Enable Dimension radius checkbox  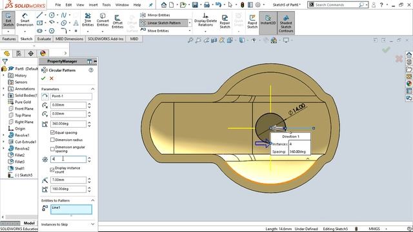(x=52, y=140)
